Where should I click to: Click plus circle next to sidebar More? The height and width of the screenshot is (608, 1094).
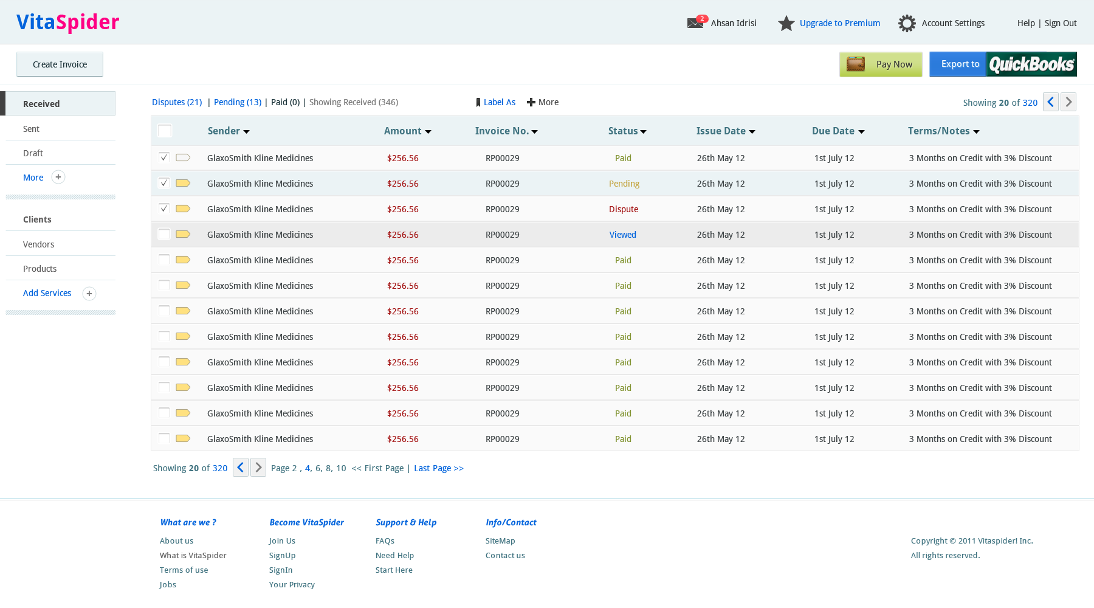pyautogui.click(x=58, y=177)
